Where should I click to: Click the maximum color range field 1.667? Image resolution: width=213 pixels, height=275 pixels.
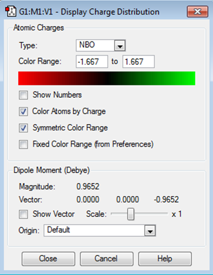point(138,61)
